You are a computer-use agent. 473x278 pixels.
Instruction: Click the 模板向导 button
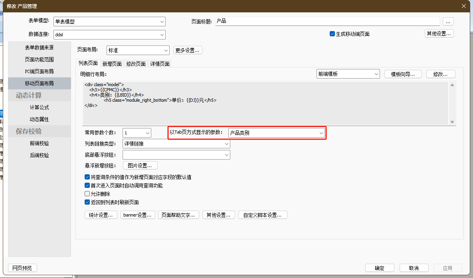403,74
